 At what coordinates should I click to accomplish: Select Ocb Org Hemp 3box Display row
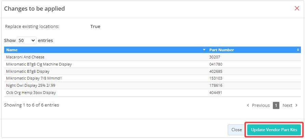(x=152, y=93)
